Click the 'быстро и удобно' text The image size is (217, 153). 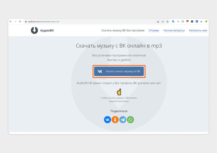click(x=119, y=60)
